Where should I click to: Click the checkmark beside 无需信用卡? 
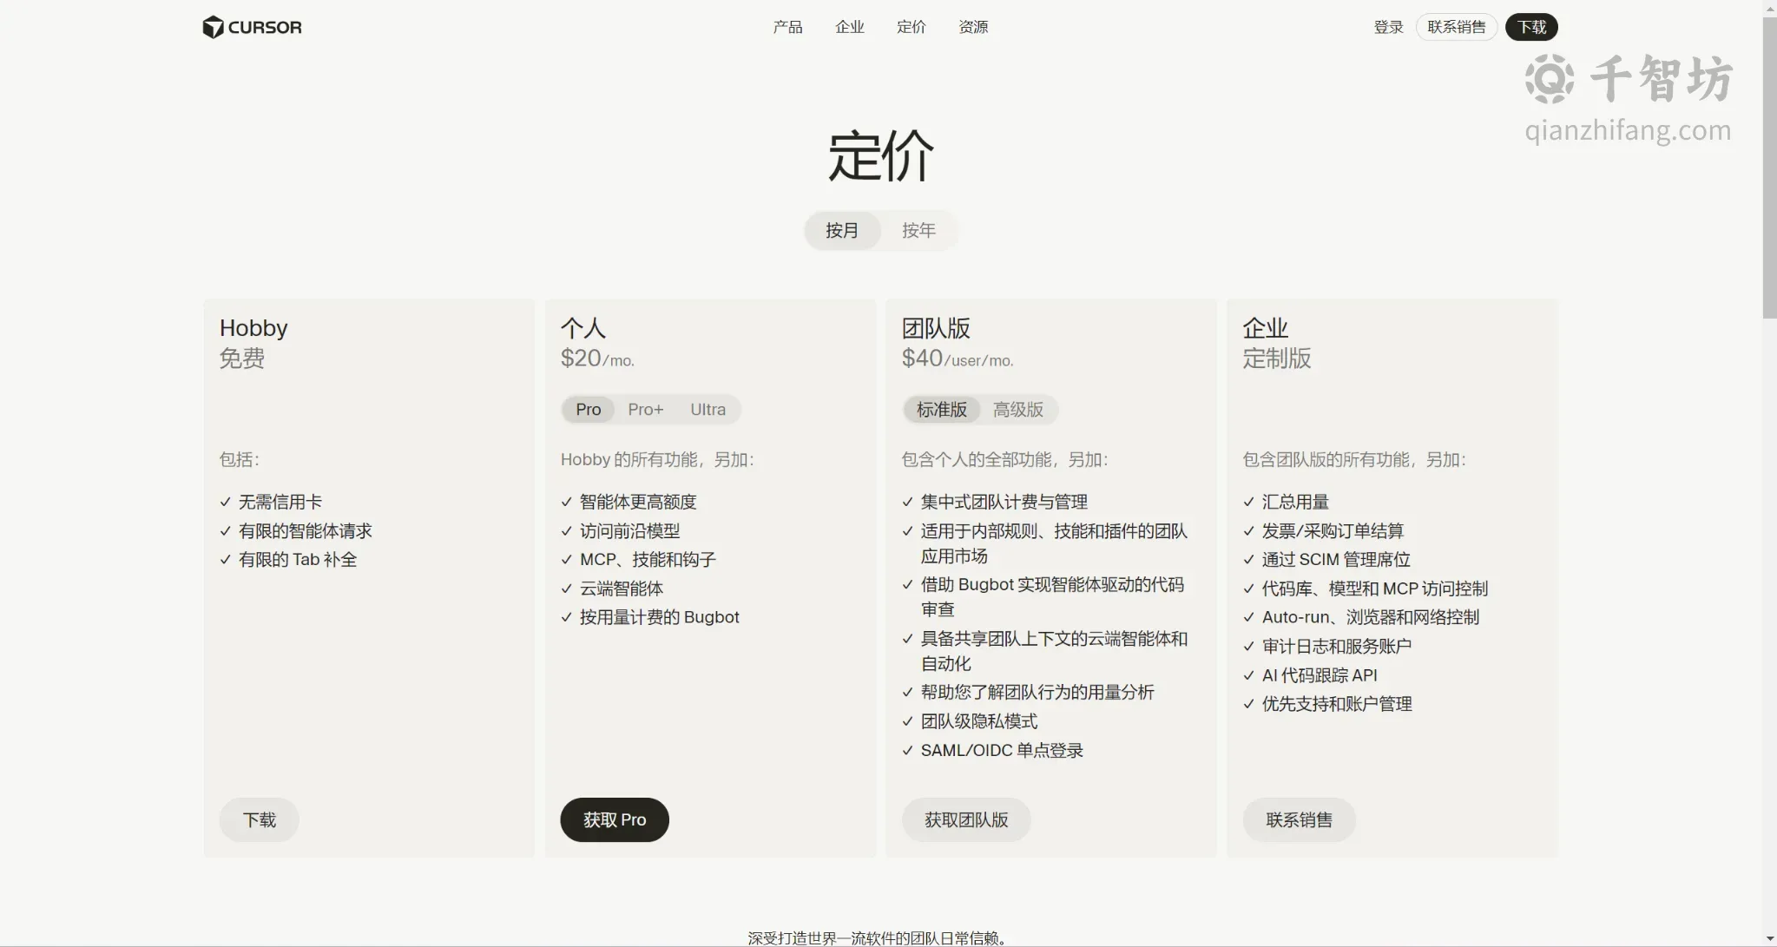point(225,502)
